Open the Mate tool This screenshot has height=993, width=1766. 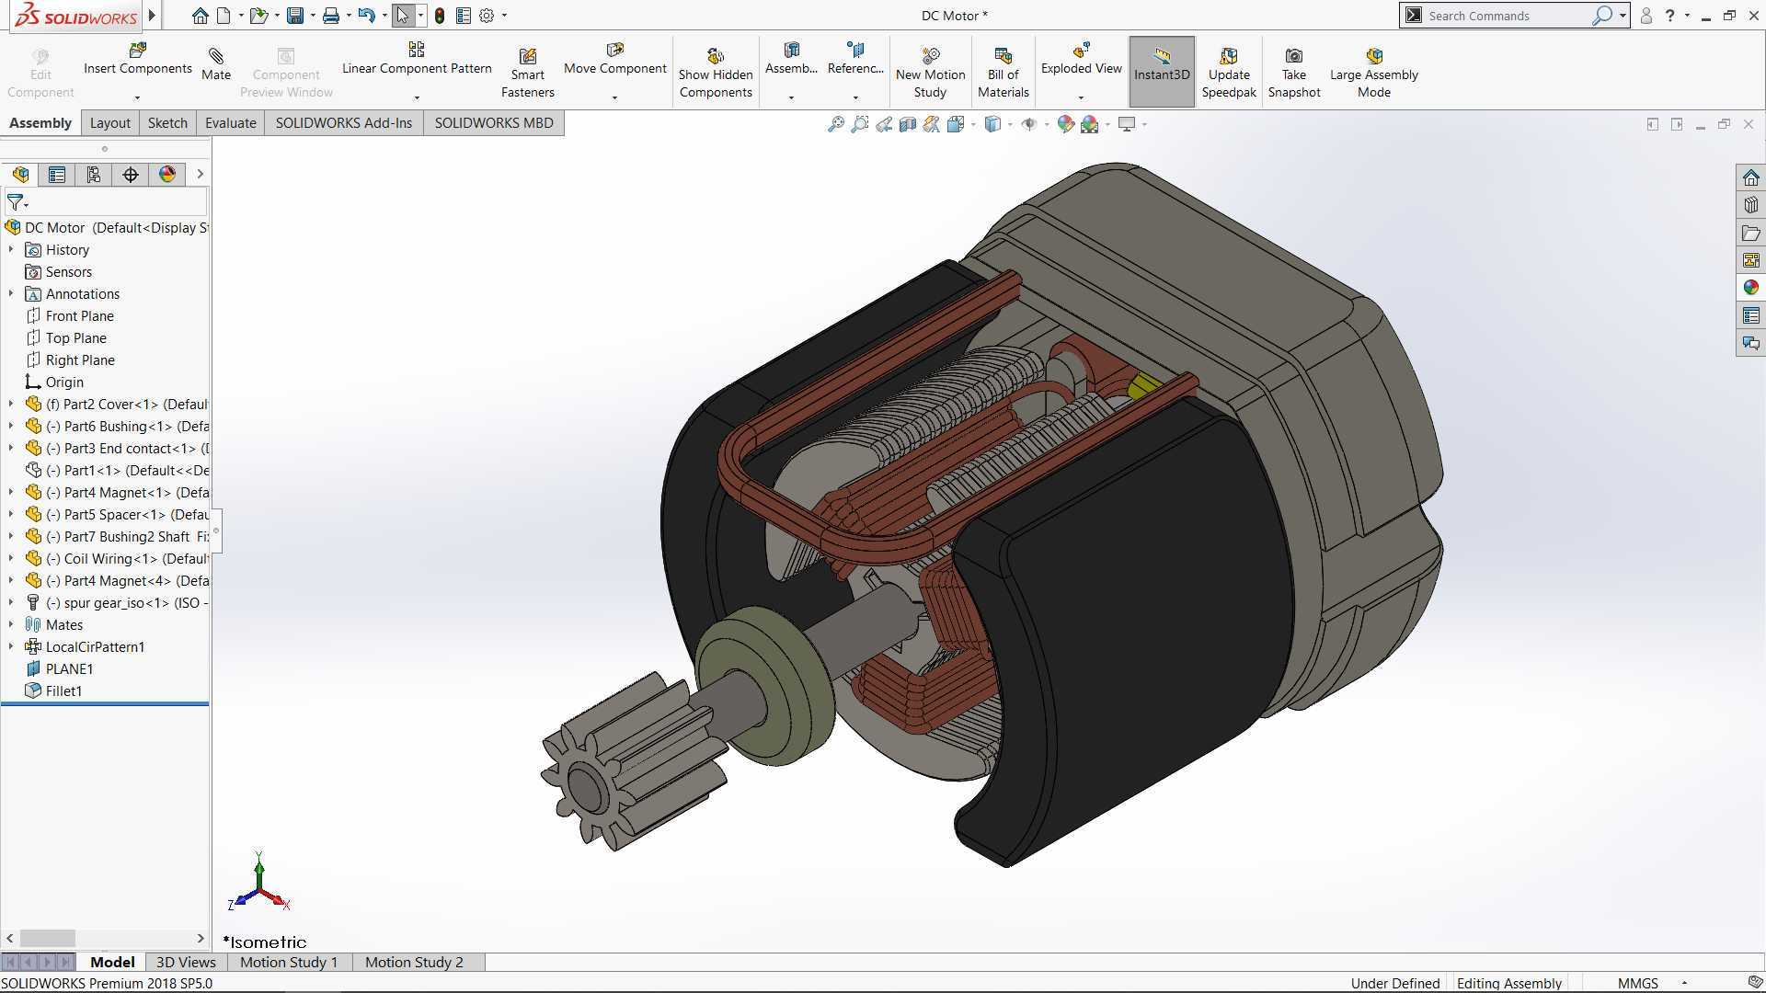216,64
